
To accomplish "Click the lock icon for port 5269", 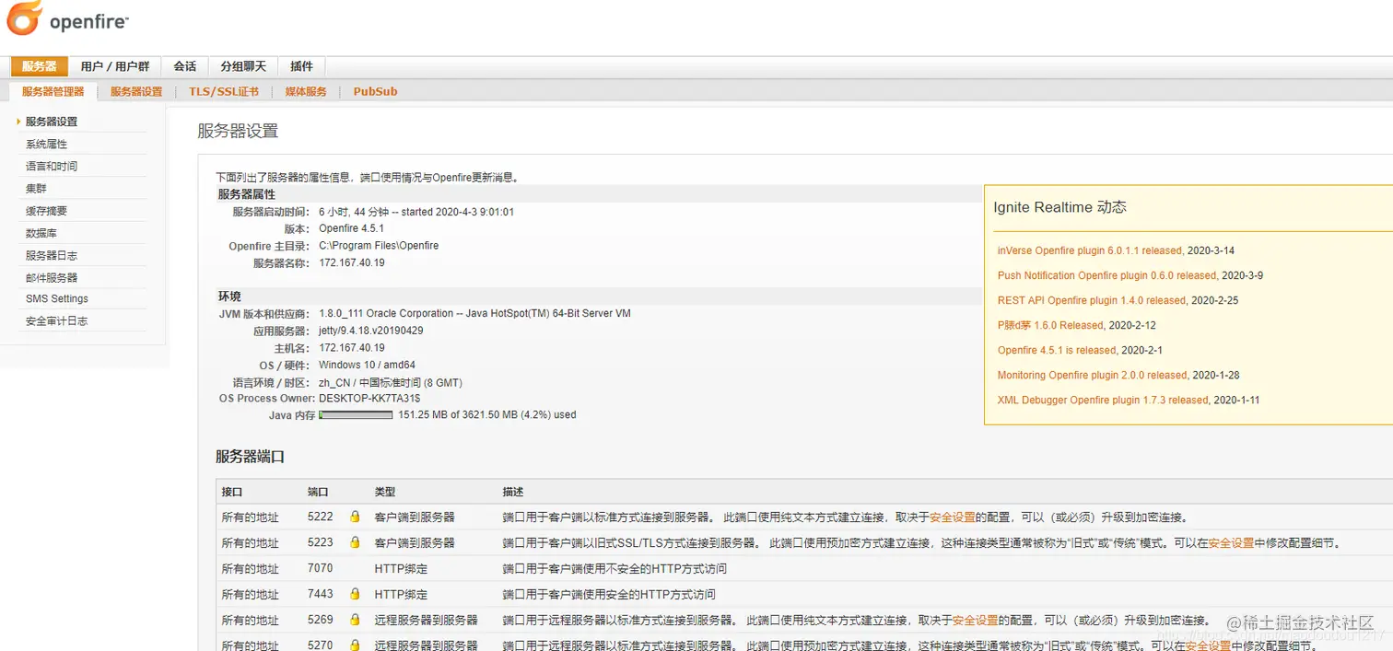I will click(355, 620).
